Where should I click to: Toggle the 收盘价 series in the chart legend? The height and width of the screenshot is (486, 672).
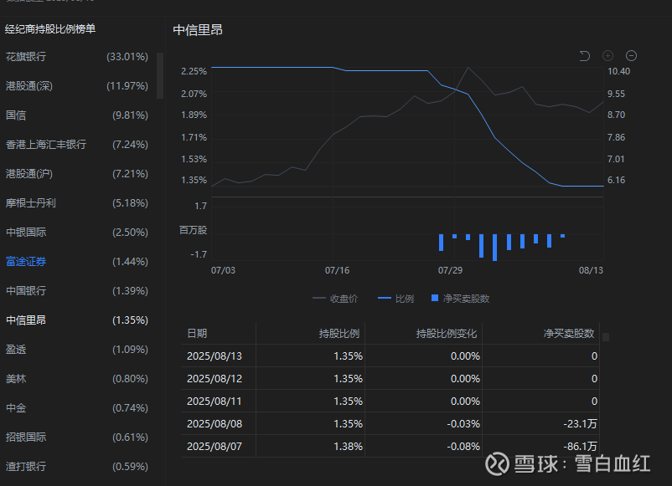pos(335,299)
